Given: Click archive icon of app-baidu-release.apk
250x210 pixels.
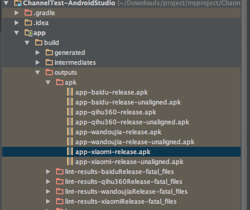Looking at the screenshot, I should pyautogui.click(x=70, y=92).
